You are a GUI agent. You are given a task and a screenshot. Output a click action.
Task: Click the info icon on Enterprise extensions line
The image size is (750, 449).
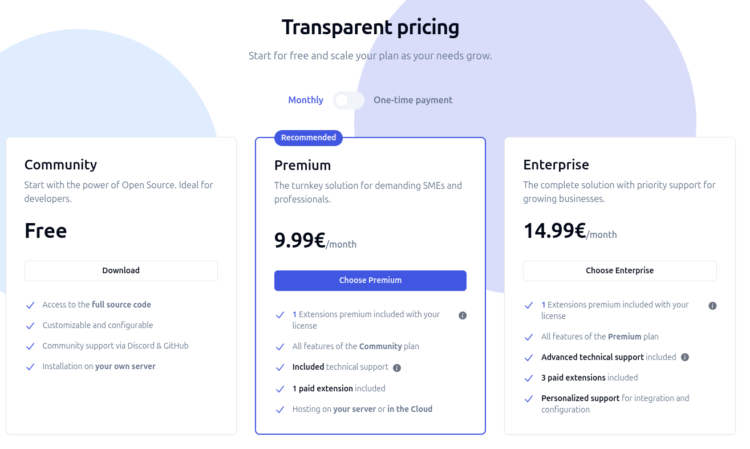712,305
